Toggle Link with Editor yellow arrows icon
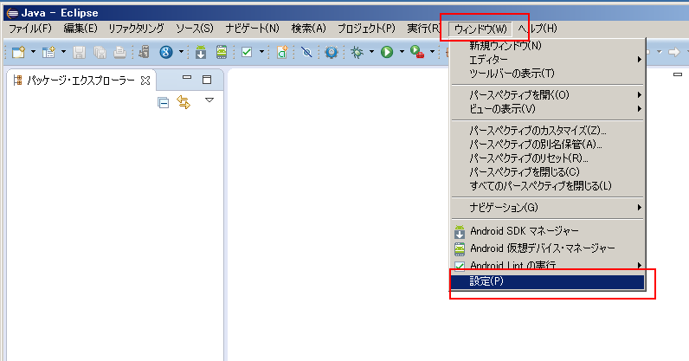Viewport: 689px width, 361px height. [184, 102]
